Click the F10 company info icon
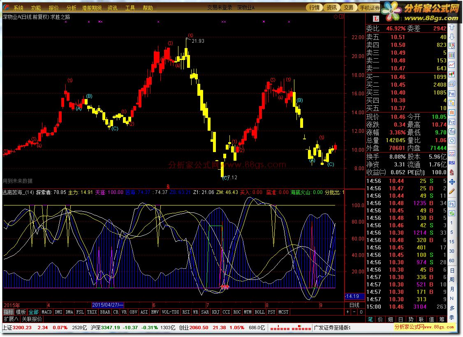 (x=452, y=94)
